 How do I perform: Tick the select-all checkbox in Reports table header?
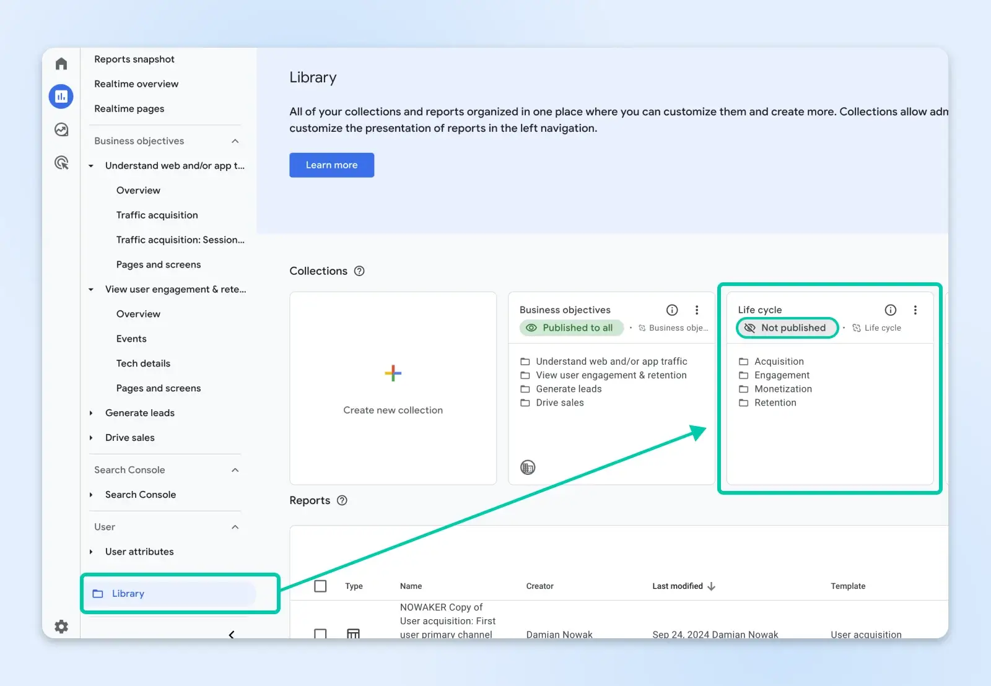coord(320,586)
